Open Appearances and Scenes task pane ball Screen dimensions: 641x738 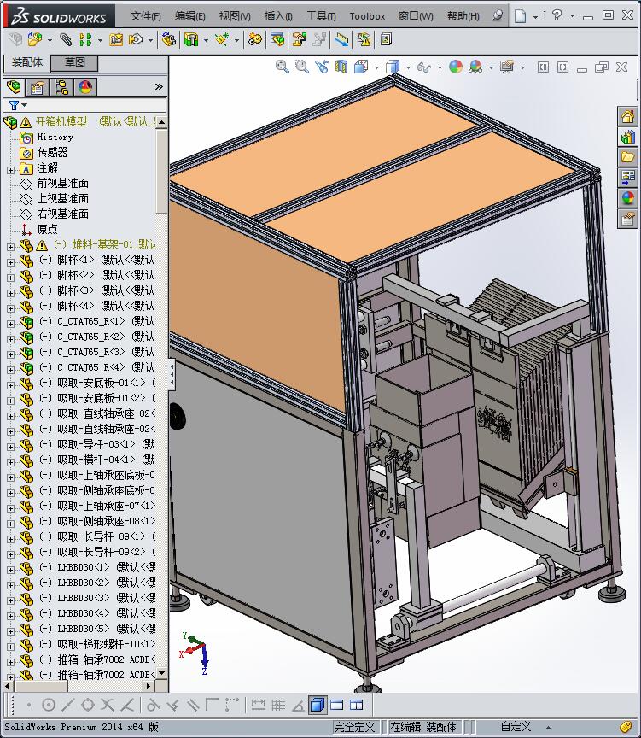click(x=628, y=198)
